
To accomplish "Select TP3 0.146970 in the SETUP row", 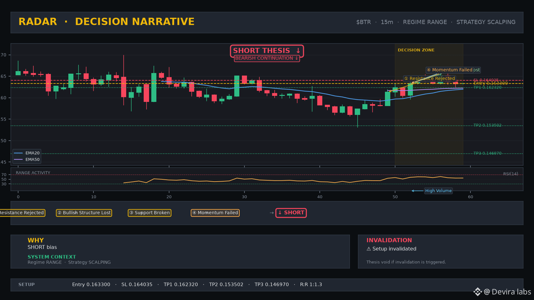I will pos(272,284).
